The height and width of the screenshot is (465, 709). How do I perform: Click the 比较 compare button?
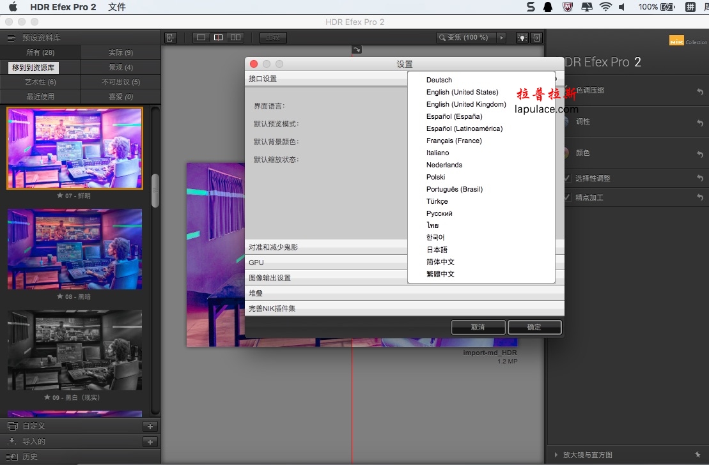pyautogui.click(x=273, y=38)
